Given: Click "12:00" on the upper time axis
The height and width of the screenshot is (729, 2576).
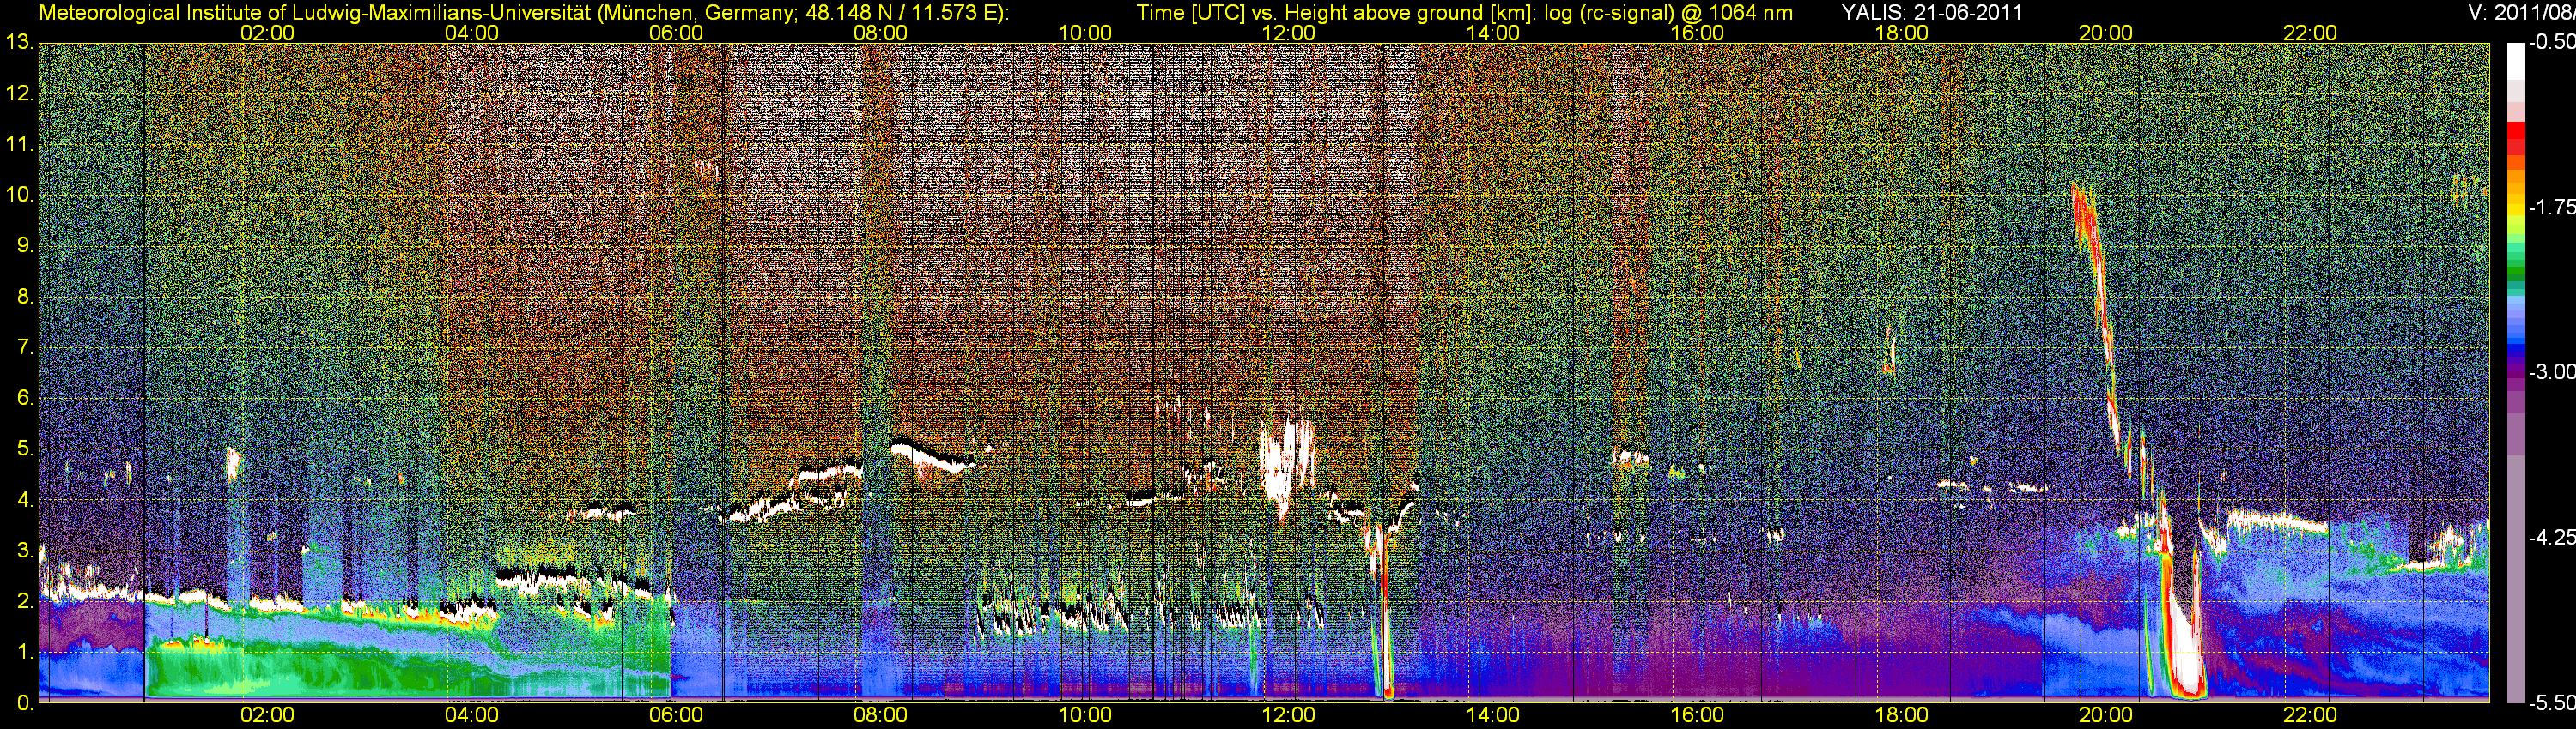Looking at the screenshot, I should [x=1289, y=33].
